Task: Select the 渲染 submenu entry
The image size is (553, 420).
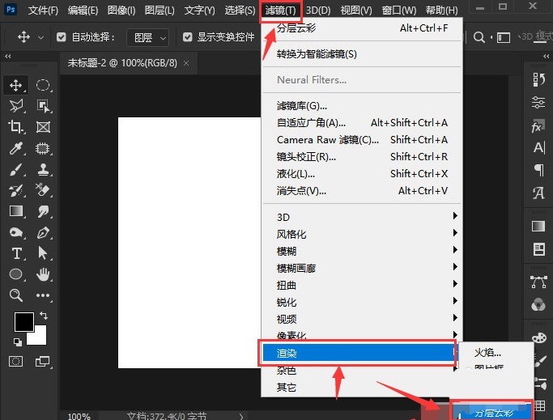Action: pos(359,353)
